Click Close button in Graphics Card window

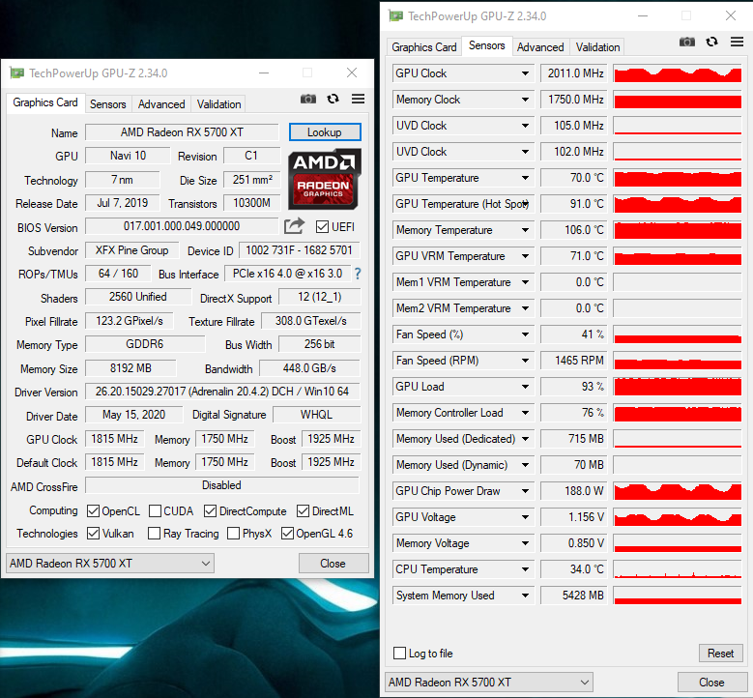(x=333, y=563)
